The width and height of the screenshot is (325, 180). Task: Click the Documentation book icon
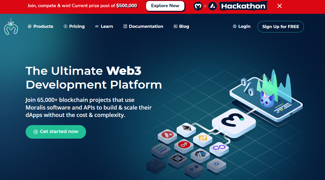[125, 26]
